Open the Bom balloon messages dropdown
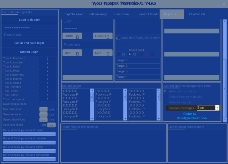 (217, 108)
